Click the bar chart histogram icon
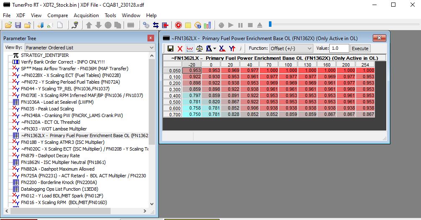The width and height of the screenshot is (421, 220). [x=207, y=25]
